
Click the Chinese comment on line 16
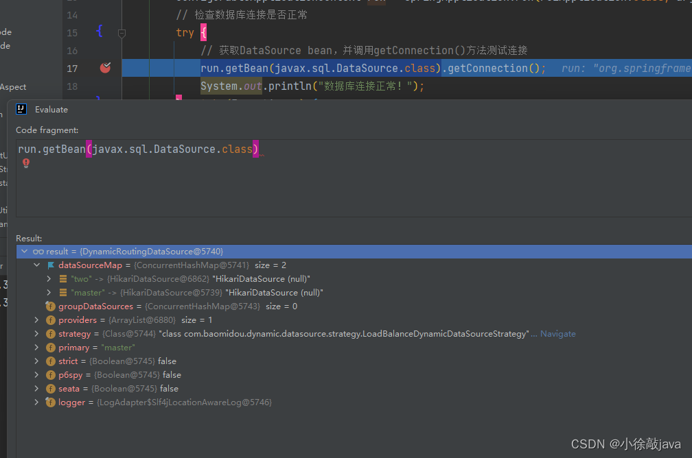(x=364, y=51)
